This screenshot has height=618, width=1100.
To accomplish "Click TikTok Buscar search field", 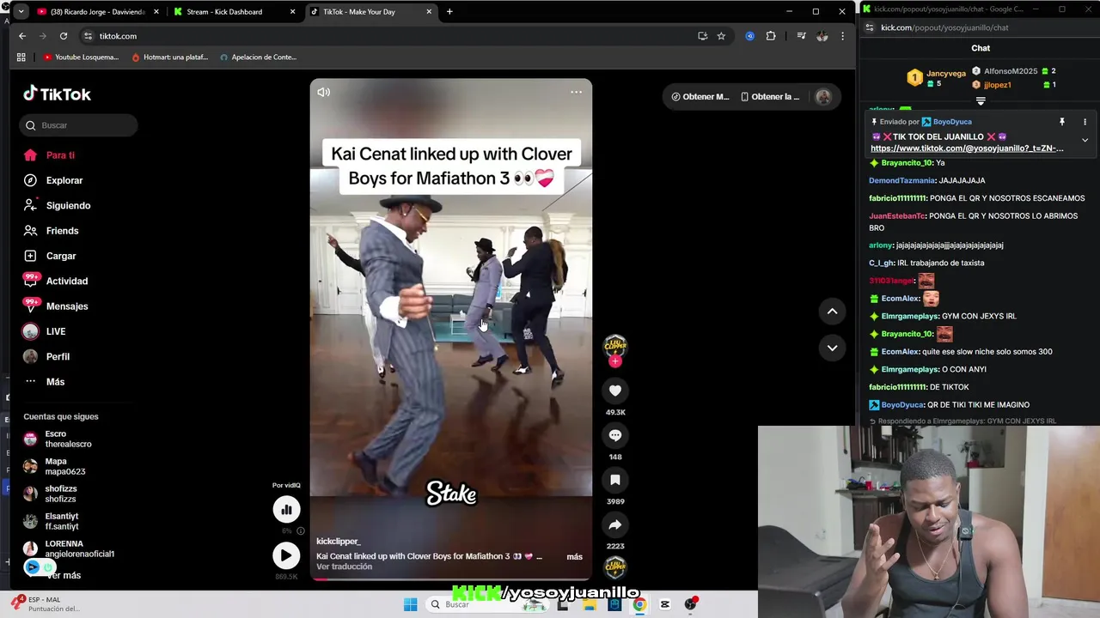I will pos(78,125).
